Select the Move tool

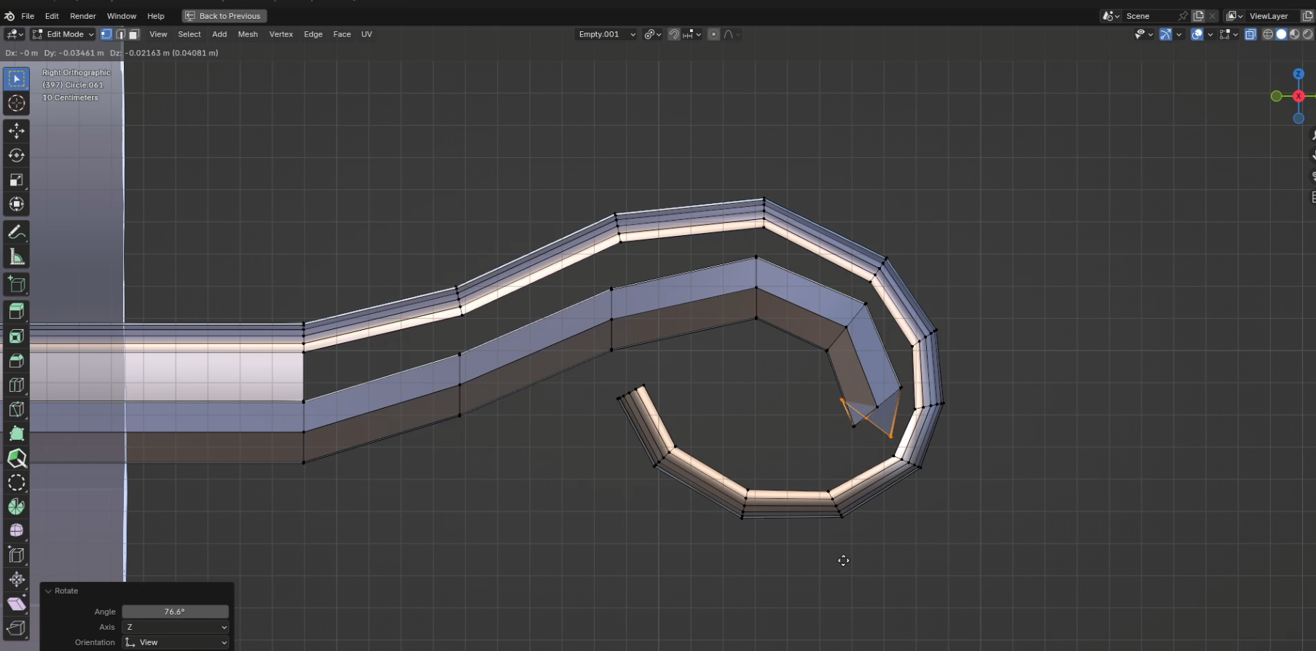point(17,131)
